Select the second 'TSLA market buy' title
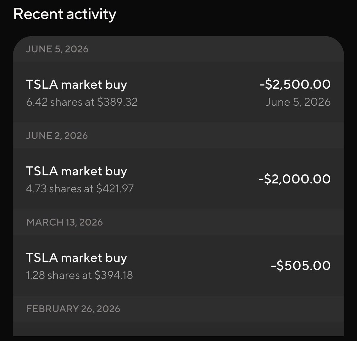 pos(76,172)
